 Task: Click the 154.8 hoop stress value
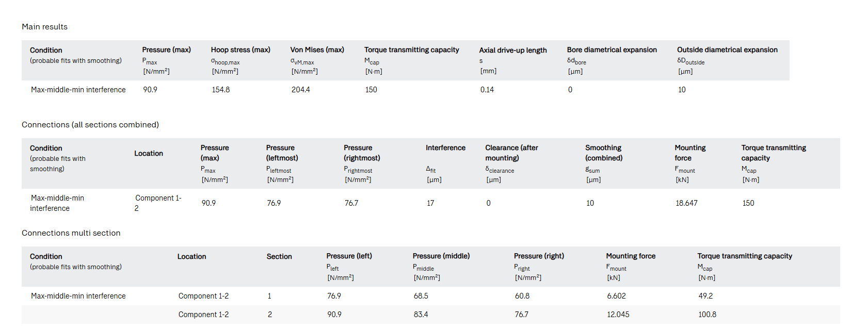point(221,90)
